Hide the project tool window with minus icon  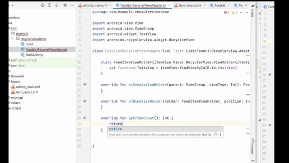72,5
